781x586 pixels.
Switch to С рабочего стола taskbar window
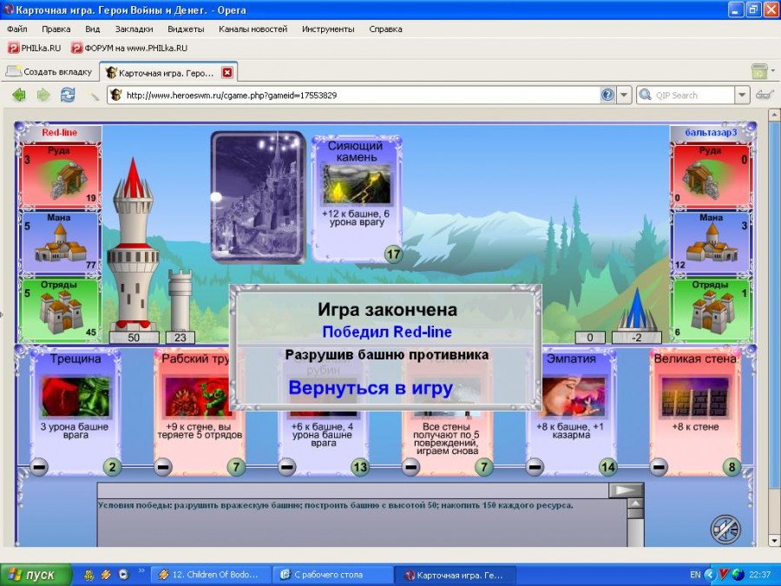331,575
